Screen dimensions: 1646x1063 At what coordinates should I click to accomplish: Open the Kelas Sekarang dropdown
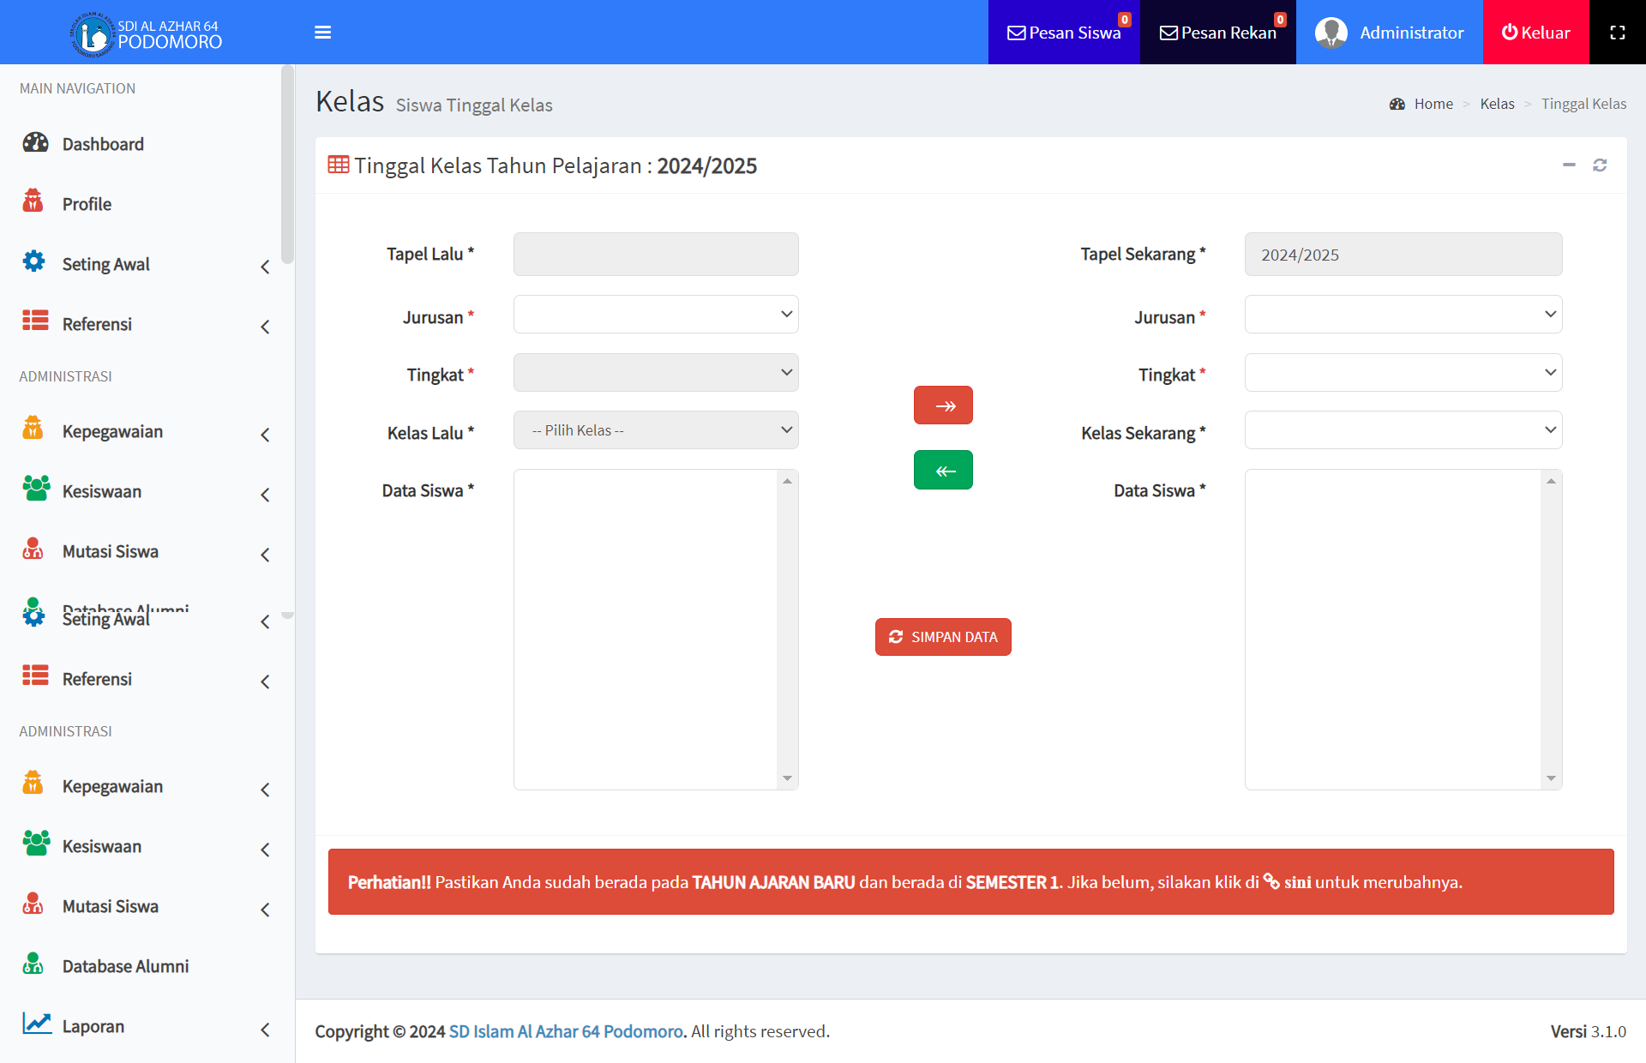(1403, 430)
